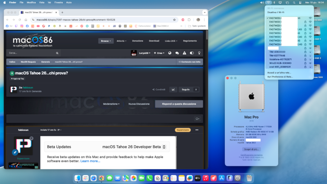Open a new Chrome tab with plus
The height and width of the screenshot is (184, 327).
tap(63, 12)
